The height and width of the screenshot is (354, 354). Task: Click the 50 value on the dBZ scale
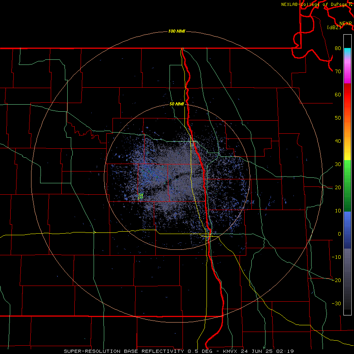(338, 118)
